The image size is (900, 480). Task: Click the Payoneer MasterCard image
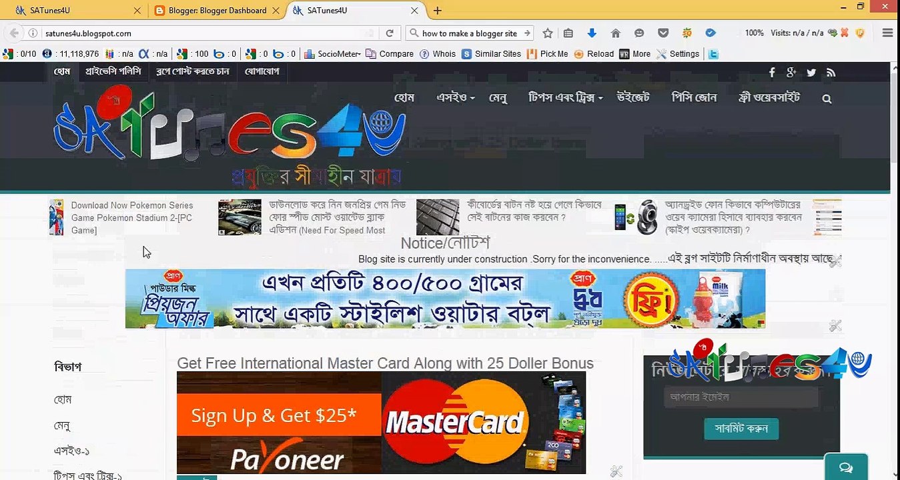point(381,423)
